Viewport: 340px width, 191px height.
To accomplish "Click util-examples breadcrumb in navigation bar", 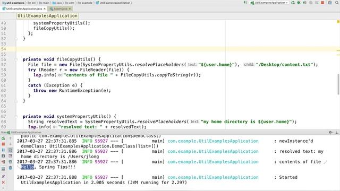I will pos(13,3).
